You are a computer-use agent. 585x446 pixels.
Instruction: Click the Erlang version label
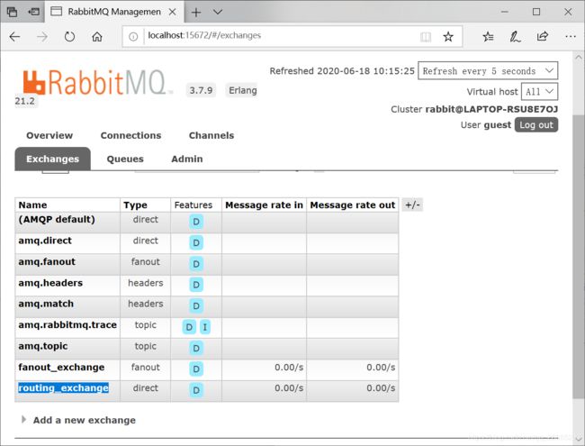[242, 90]
